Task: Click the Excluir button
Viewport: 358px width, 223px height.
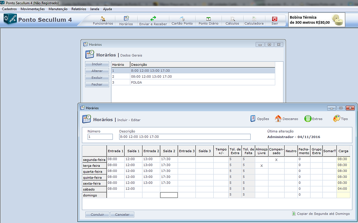Action: (x=97, y=78)
